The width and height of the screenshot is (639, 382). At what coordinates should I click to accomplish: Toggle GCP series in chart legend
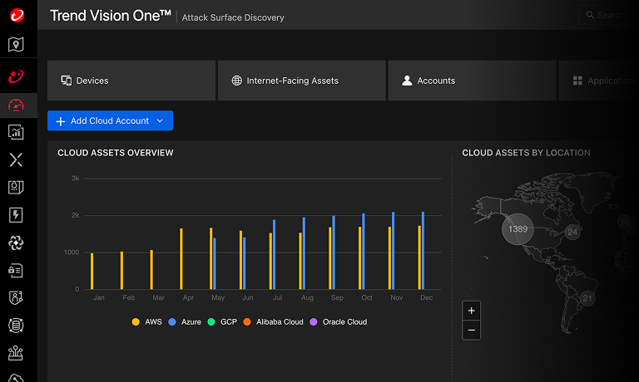click(222, 321)
